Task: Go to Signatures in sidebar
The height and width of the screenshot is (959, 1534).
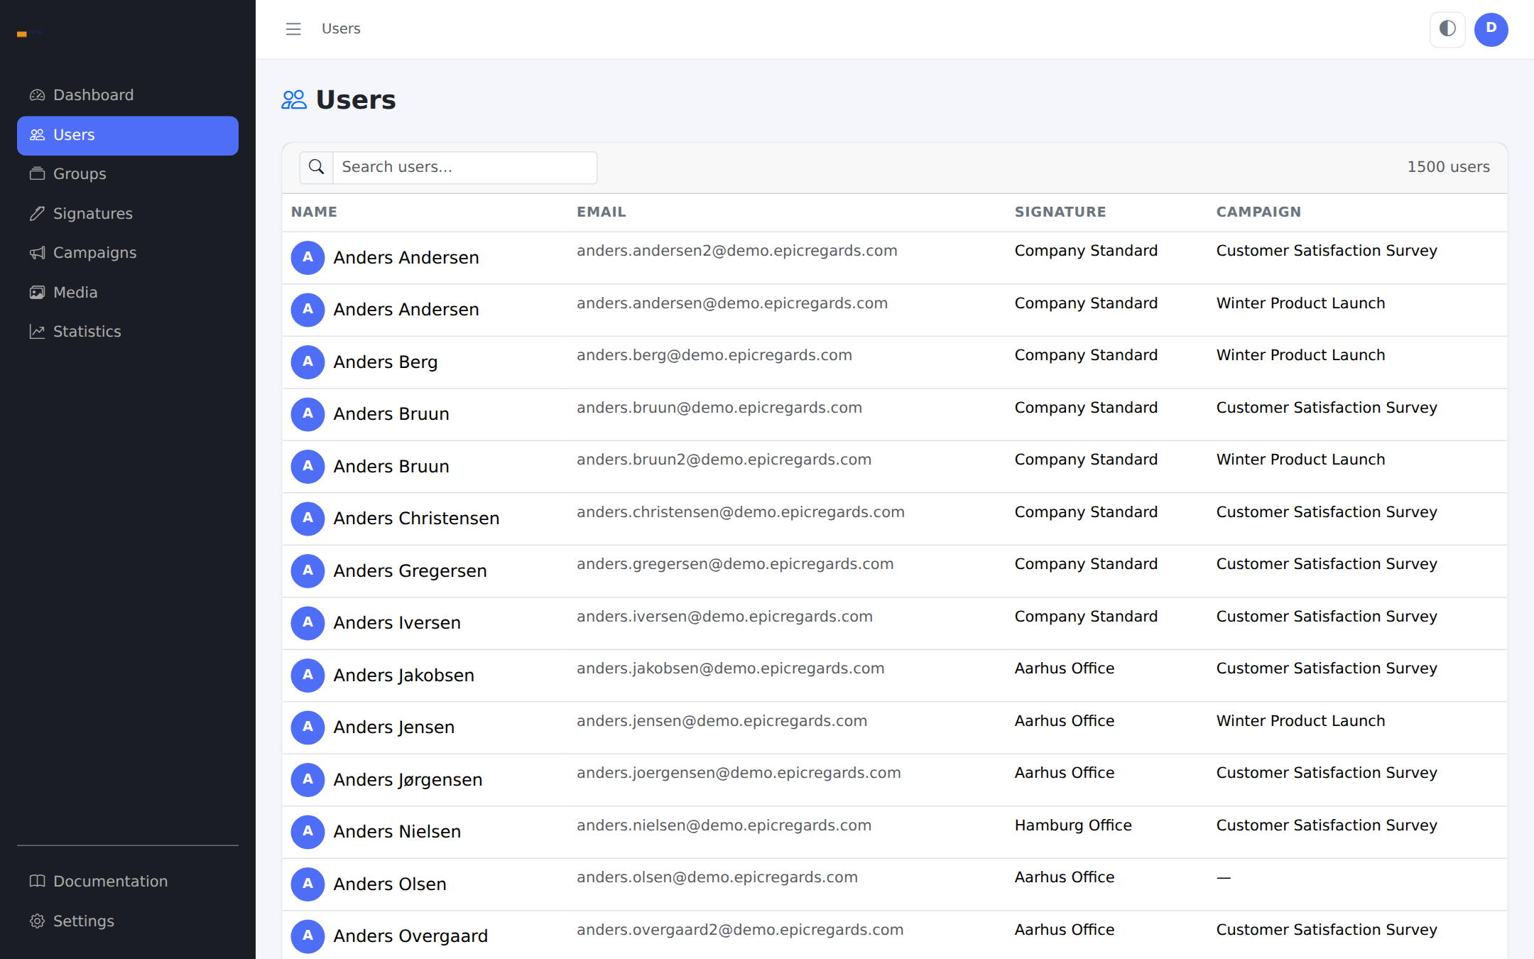Action: (x=128, y=214)
